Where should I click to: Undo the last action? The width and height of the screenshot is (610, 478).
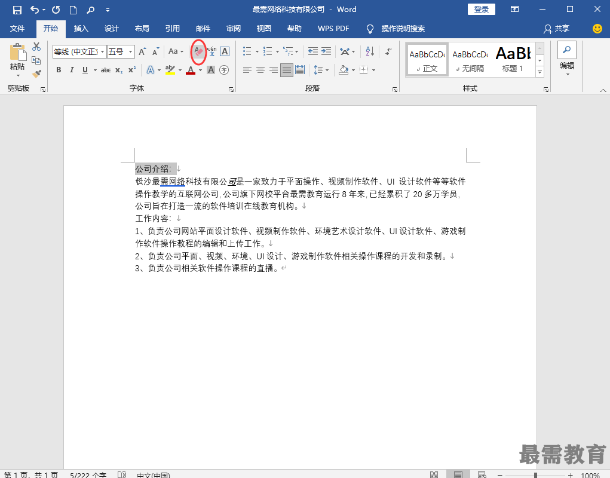point(35,10)
